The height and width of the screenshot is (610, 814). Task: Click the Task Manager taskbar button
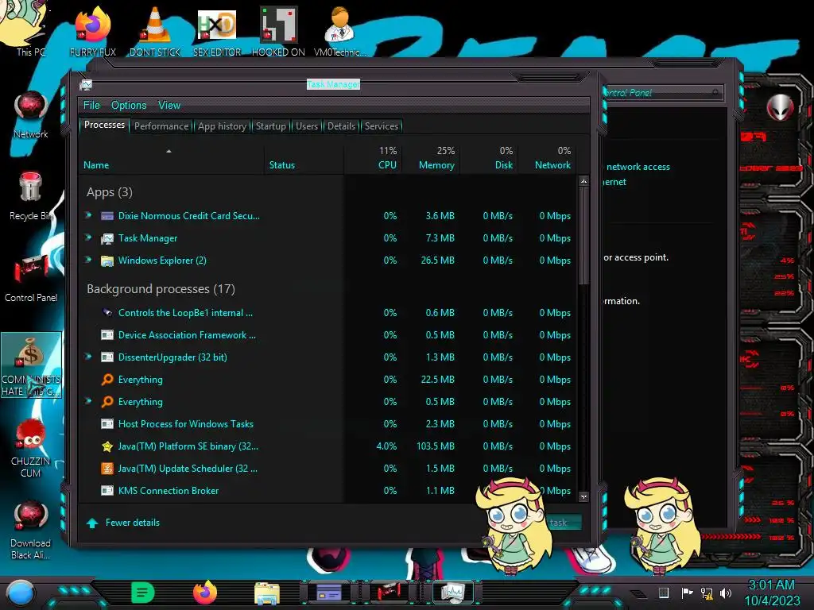[452, 592]
